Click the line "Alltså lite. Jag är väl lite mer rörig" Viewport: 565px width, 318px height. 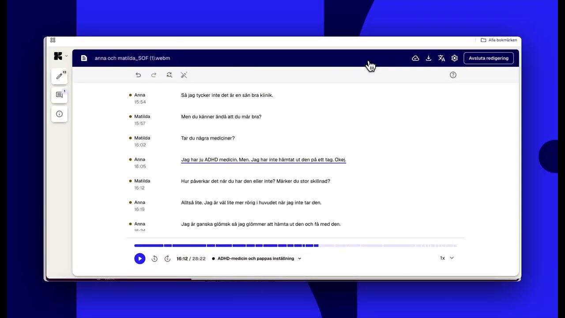pyautogui.click(x=251, y=203)
